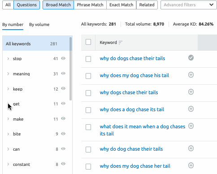This screenshot has width=217, height=174.
Task: Expand the 'constant' keyword group chevron
Action: [8, 164]
